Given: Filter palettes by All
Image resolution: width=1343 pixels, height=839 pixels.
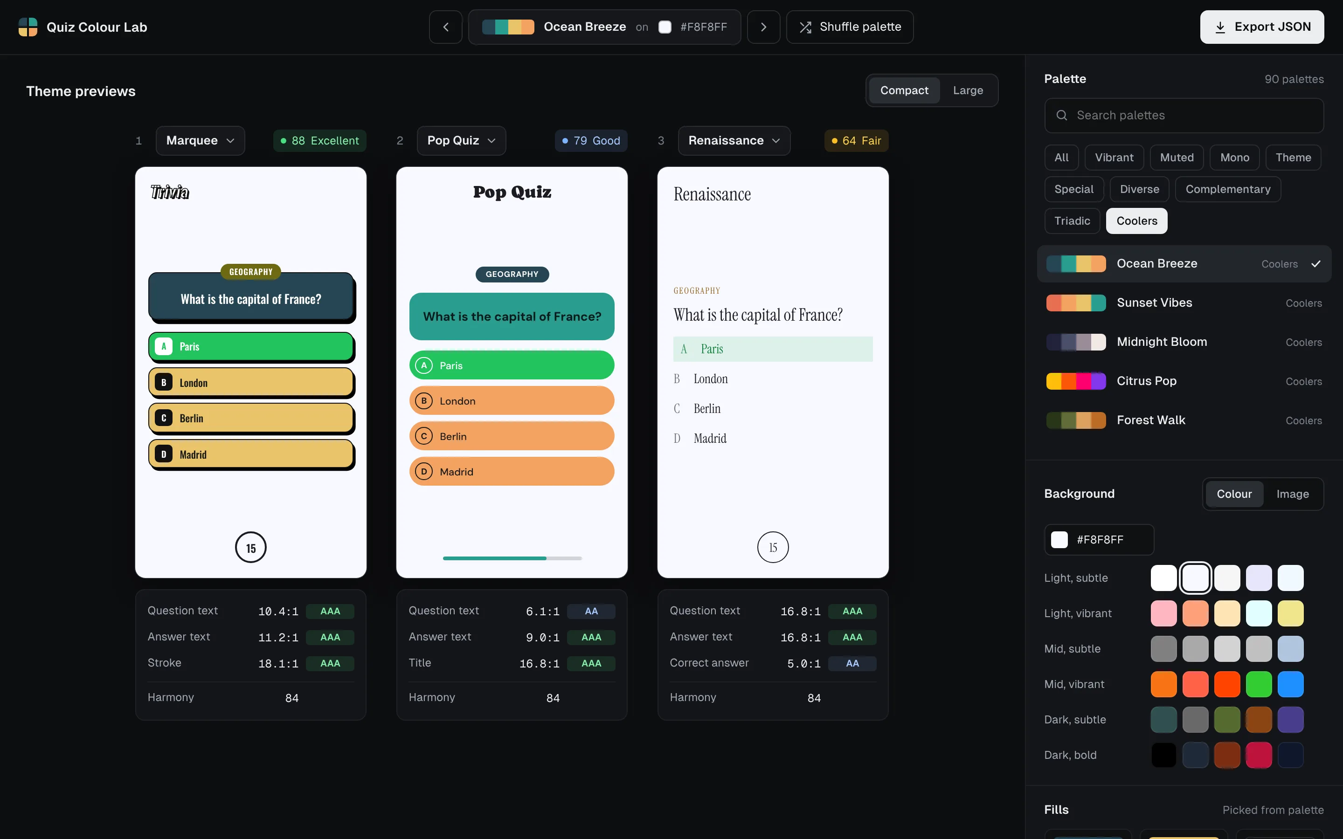Looking at the screenshot, I should pyautogui.click(x=1061, y=158).
